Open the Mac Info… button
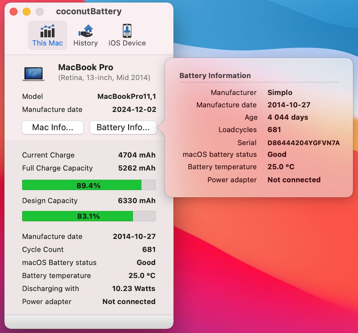The width and height of the screenshot is (358, 333). coord(53,127)
